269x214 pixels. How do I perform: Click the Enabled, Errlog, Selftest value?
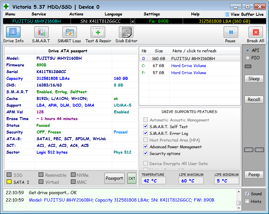click(x=61, y=92)
